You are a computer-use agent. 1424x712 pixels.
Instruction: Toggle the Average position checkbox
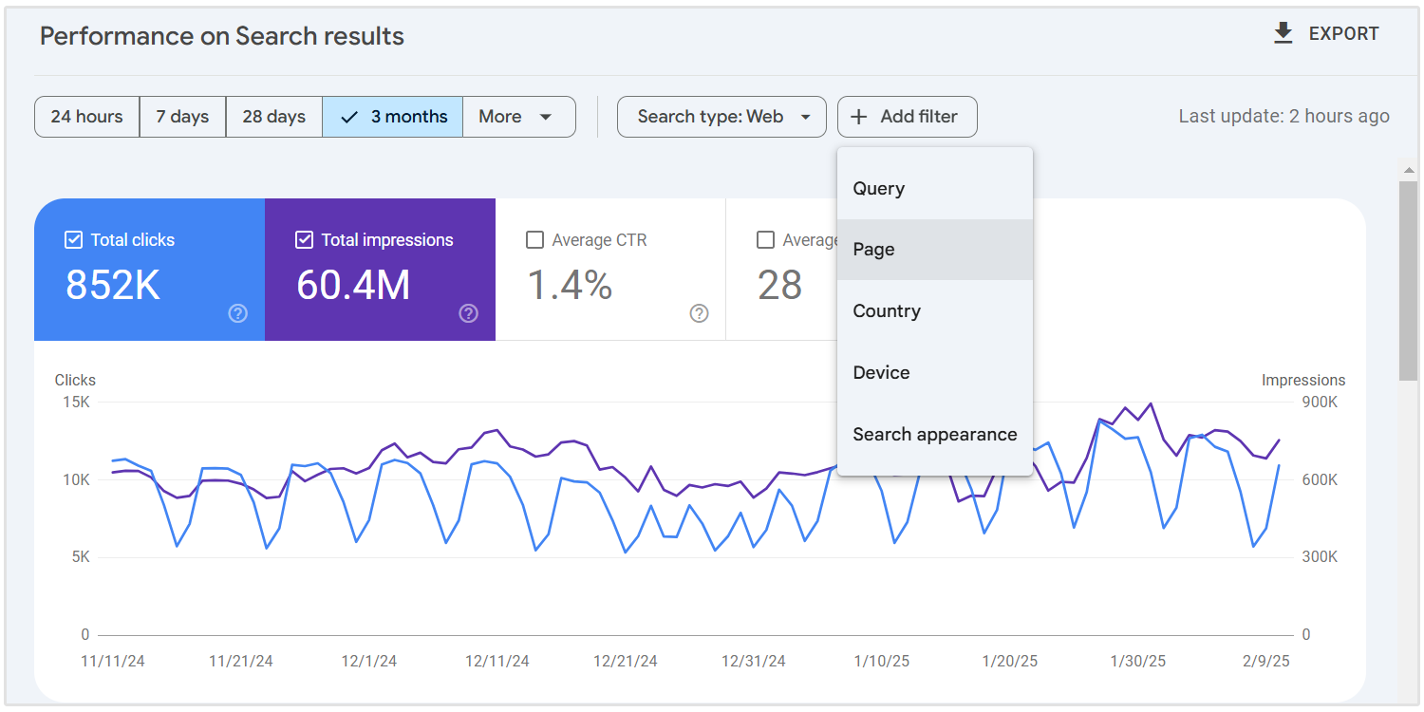[x=765, y=240]
